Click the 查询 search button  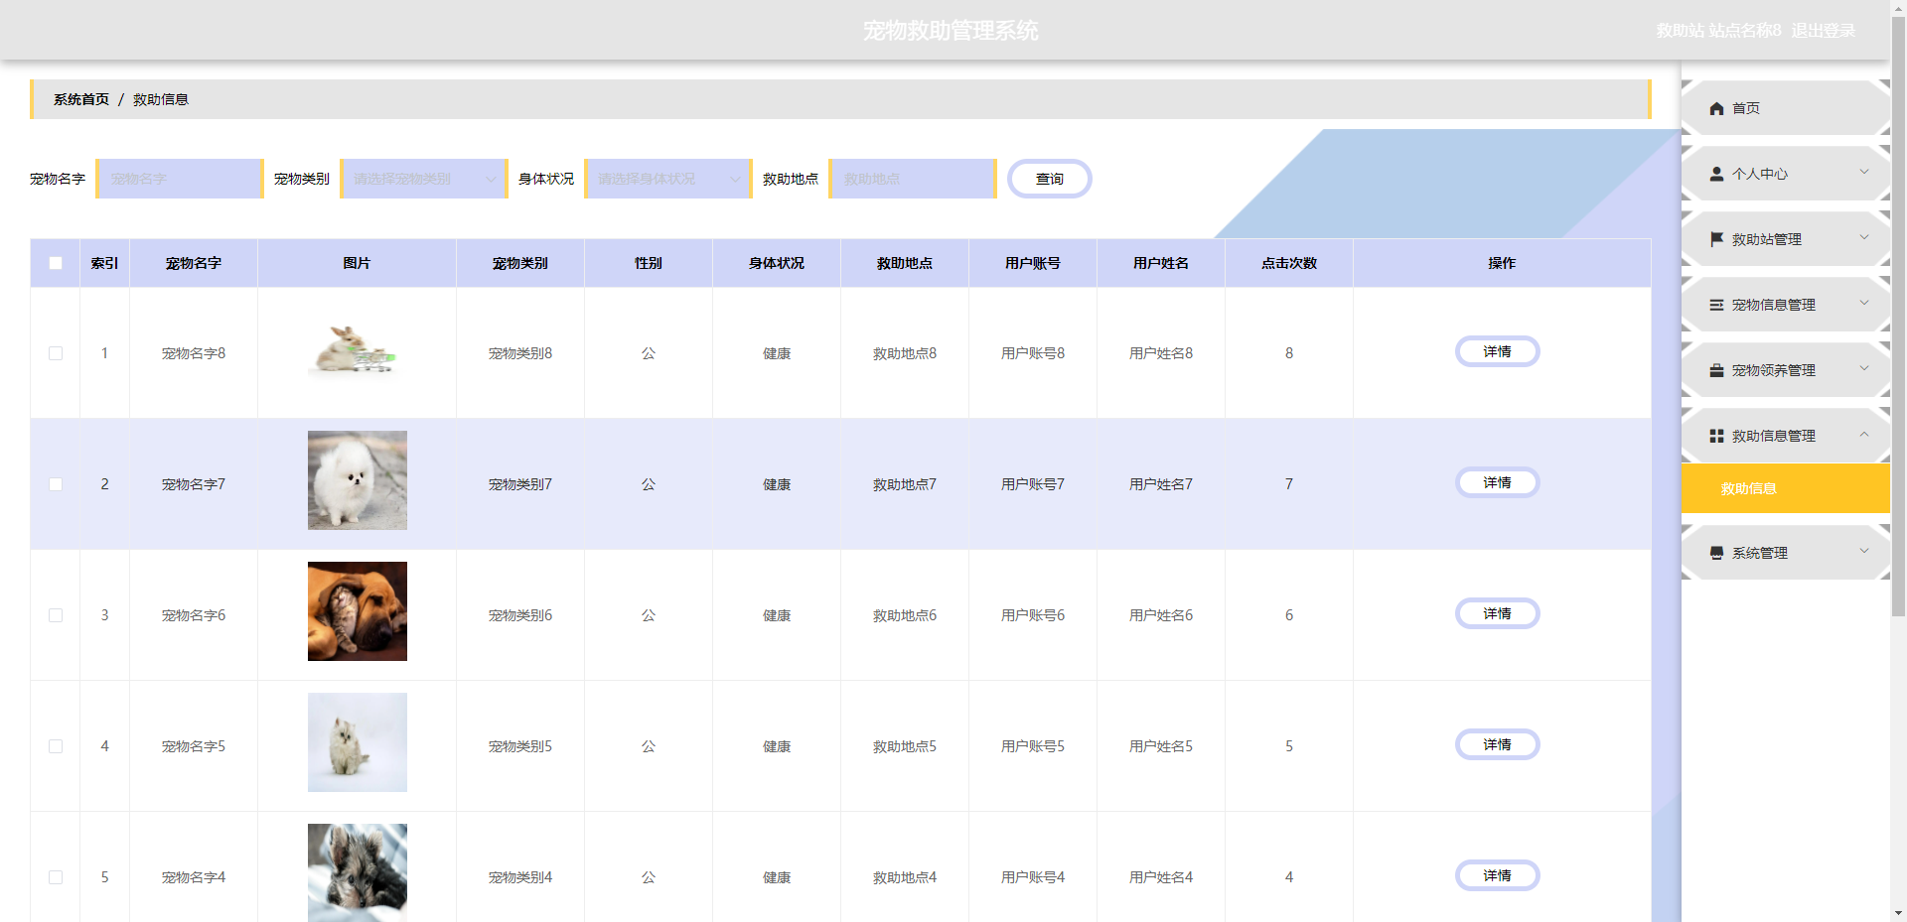1049,179
